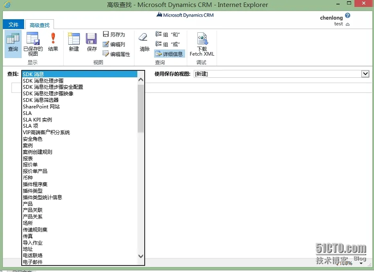Select '场所' entry
Viewport: 374px width, 272px height.
coord(80,223)
